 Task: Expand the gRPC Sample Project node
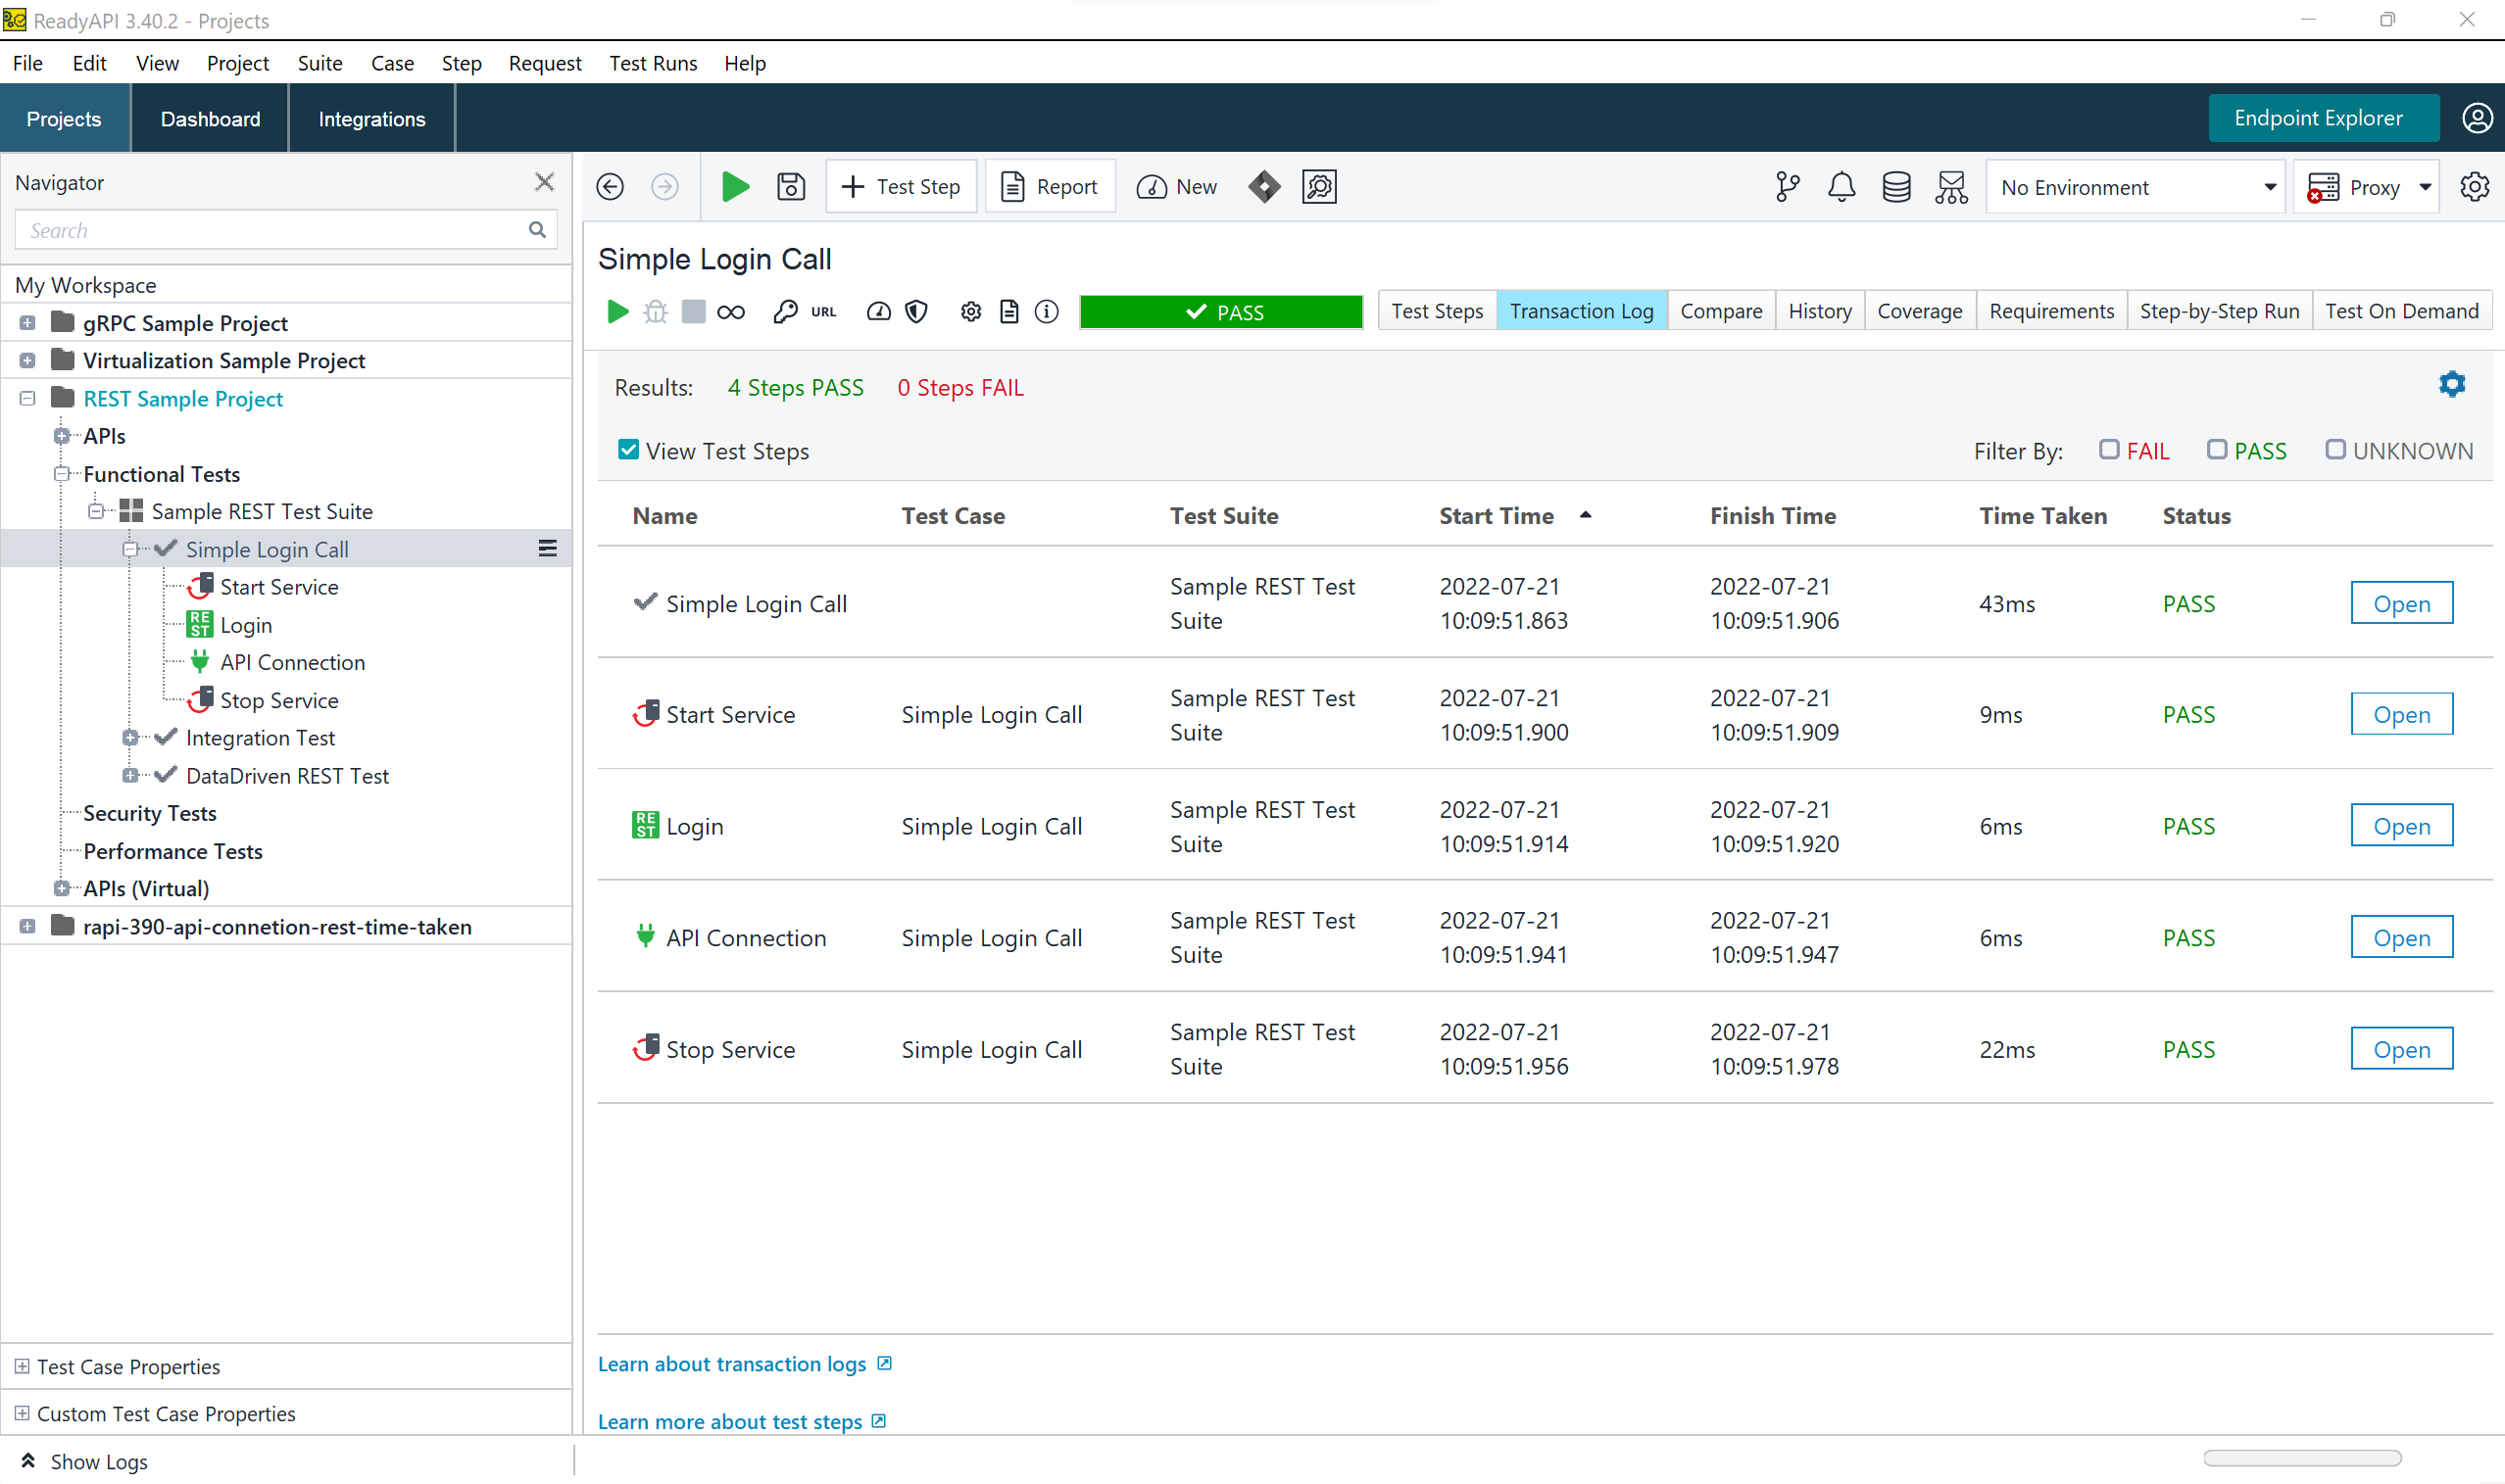[28, 323]
